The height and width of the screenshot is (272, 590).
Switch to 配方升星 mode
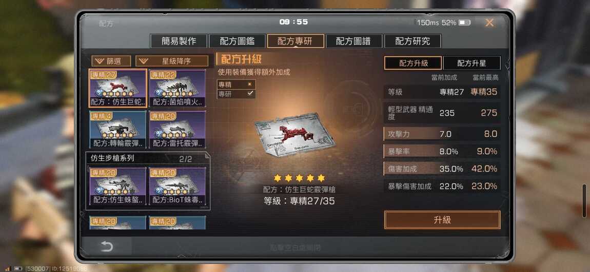click(x=472, y=63)
